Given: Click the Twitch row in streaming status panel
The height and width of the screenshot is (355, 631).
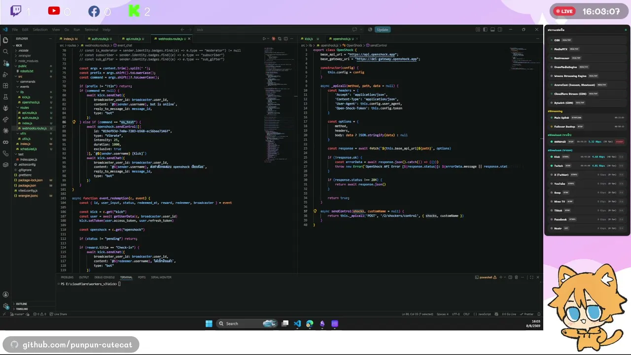Looking at the screenshot, I should click(587, 166).
